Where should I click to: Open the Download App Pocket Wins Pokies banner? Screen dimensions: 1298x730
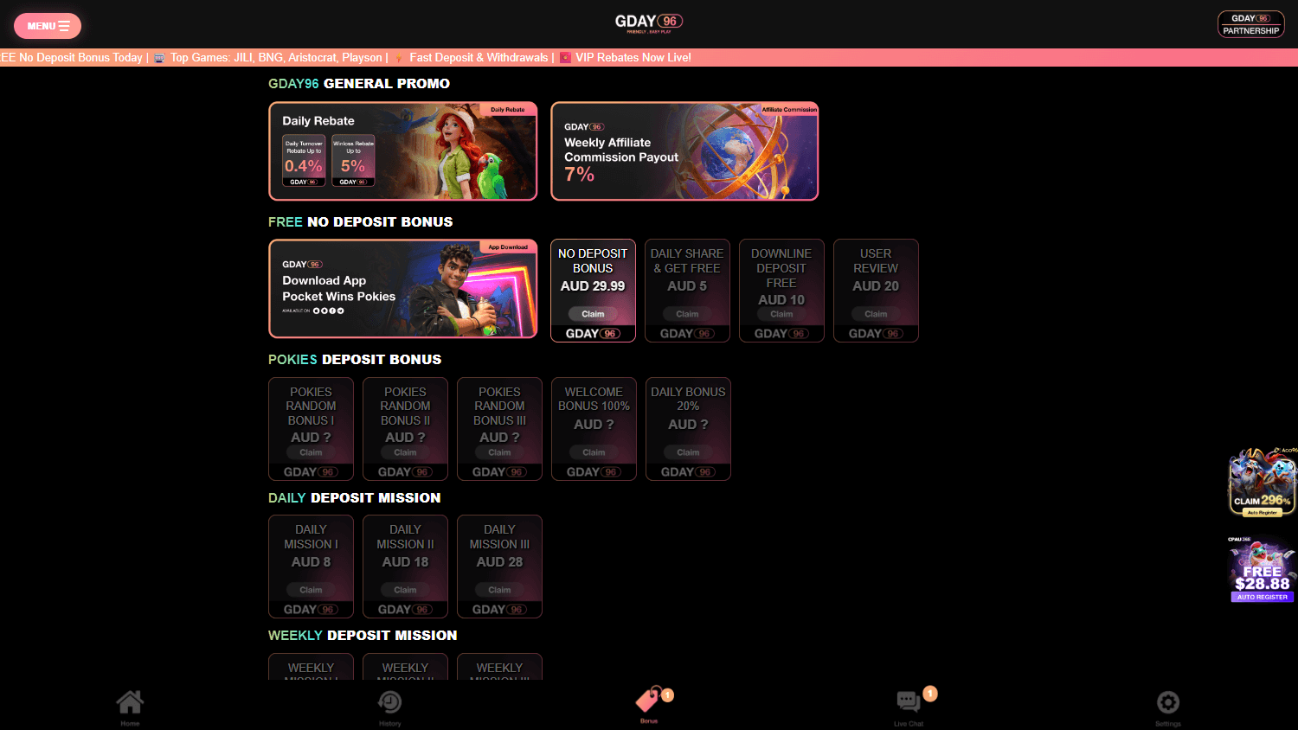[x=402, y=290]
